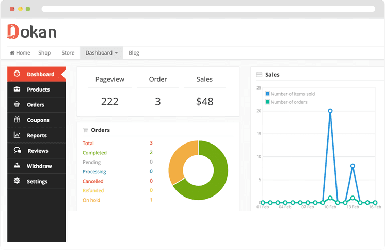Click the 10 Feb peak data point
This screenshot has width=385, height=250.
[x=330, y=111]
